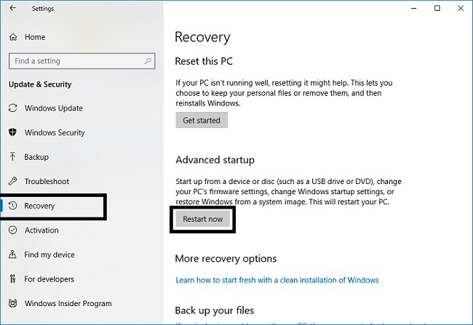The height and width of the screenshot is (325, 473).
Task: Click the Activation checkmark circle icon
Action: 12,230
